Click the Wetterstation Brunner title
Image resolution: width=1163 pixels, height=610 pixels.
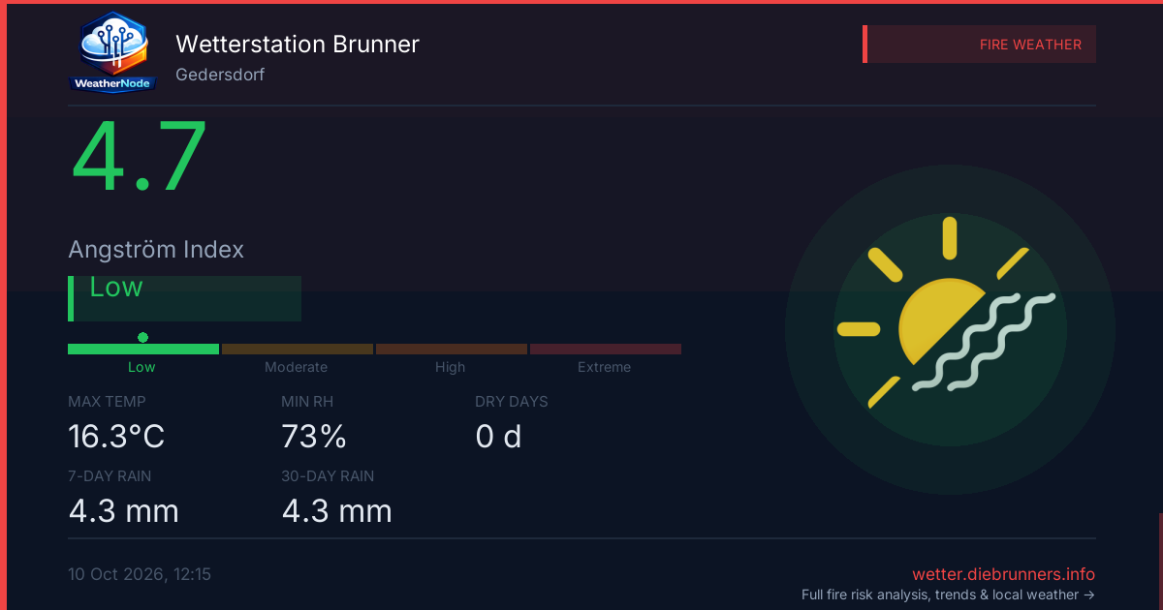point(298,44)
